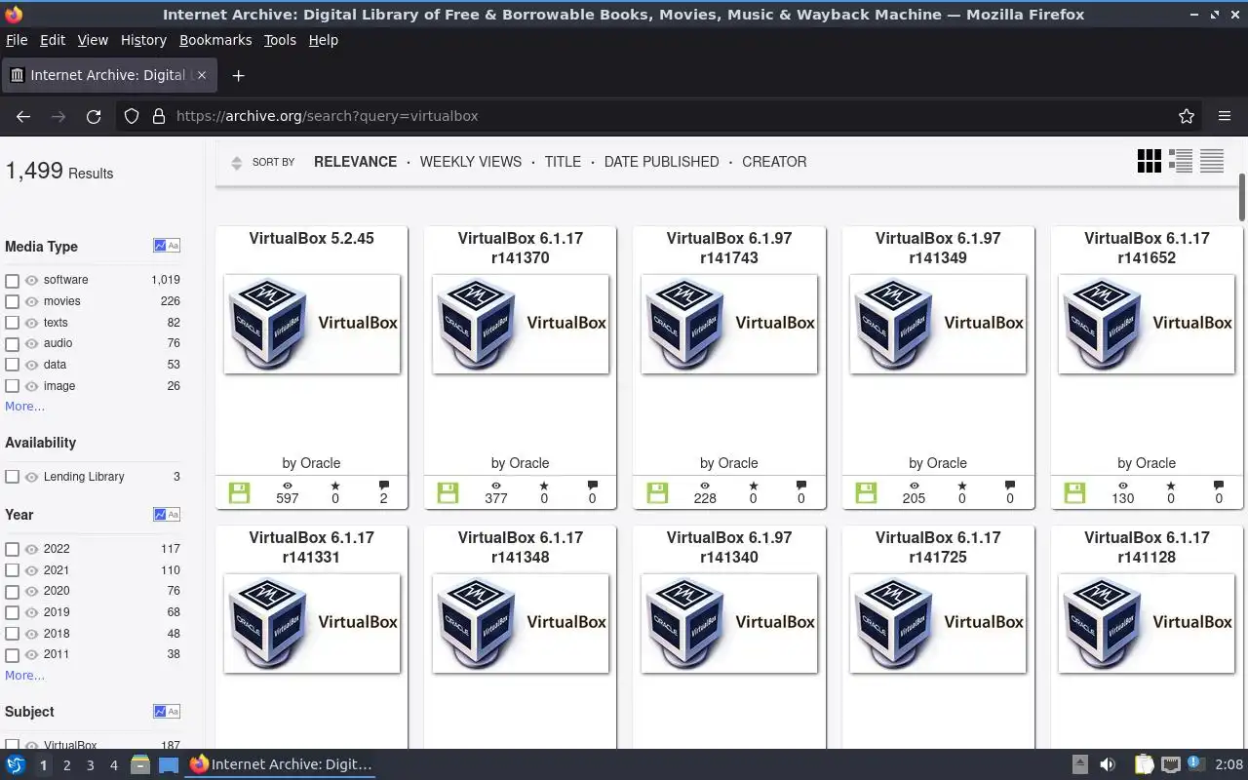Switch to detailed list view
Image resolution: width=1248 pixels, height=780 pixels.
click(1181, 161)
